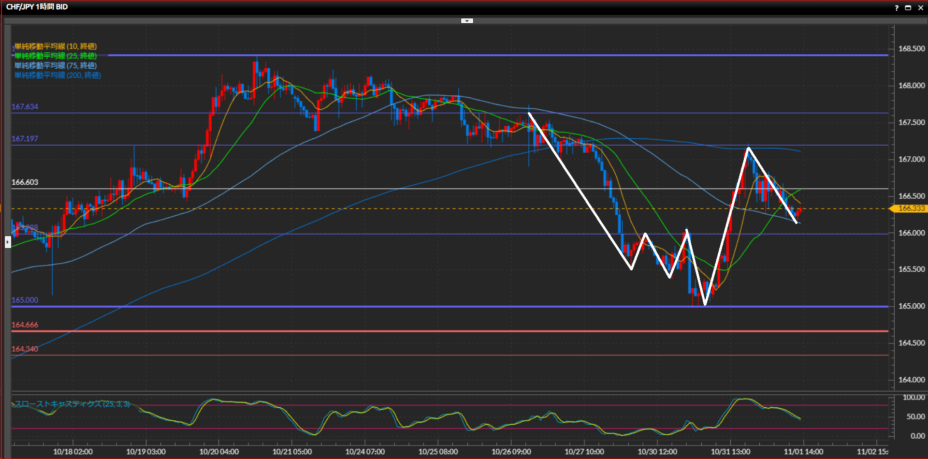Select the 165.000 support line label
The image size is (928, 459).
(25, 300)
